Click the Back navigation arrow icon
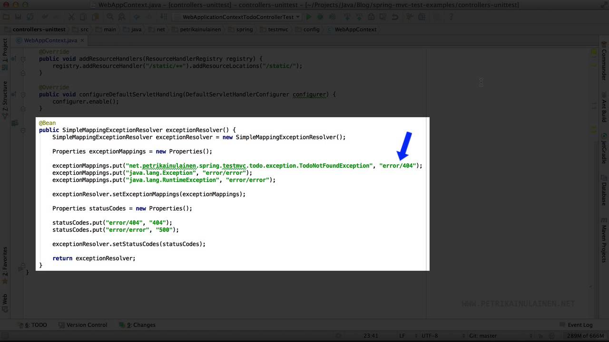Image resolution: width=609 pixels, height=342 pixels. point(136,17)
